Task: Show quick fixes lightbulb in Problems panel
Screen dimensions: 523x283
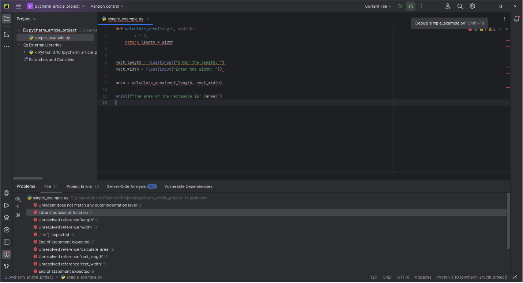Action: click(18, 207)
